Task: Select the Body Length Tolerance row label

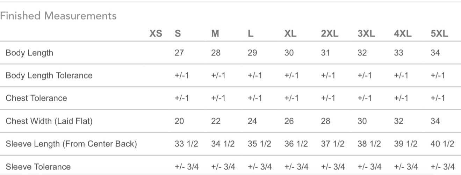Action: click(49, 76)
